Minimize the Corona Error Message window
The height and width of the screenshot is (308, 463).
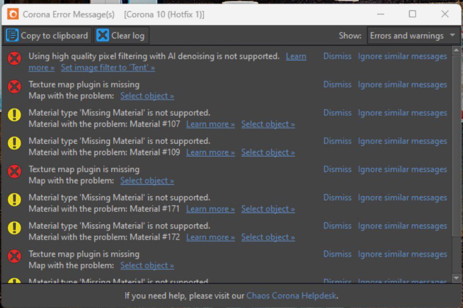(x=381, y=14)
